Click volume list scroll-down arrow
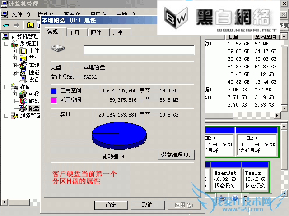Viewport: 289px width, 216px height. [x=284, y=108]
